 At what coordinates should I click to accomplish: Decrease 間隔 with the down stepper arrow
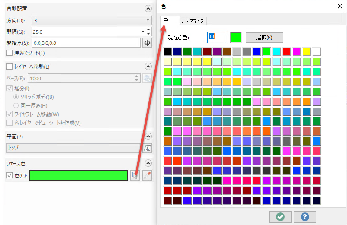148,34
